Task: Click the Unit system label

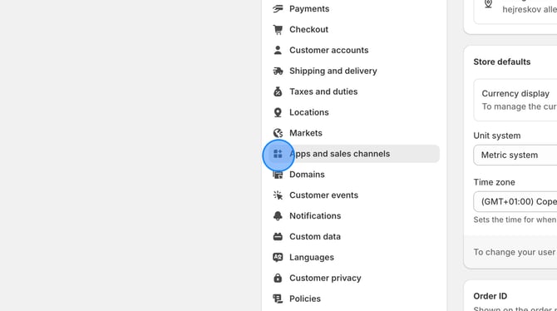Action: tap(497, 136)
